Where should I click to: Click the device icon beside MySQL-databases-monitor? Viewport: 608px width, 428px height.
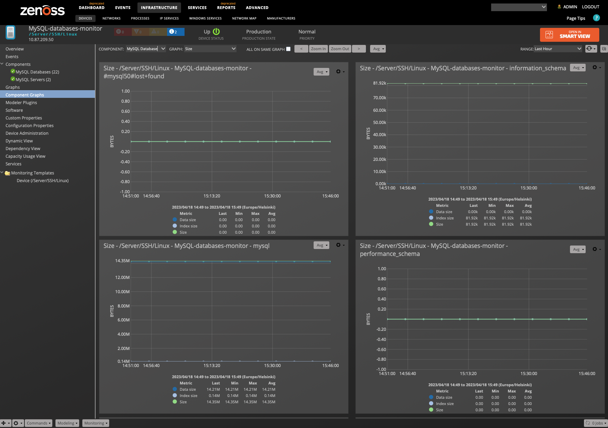10,32
